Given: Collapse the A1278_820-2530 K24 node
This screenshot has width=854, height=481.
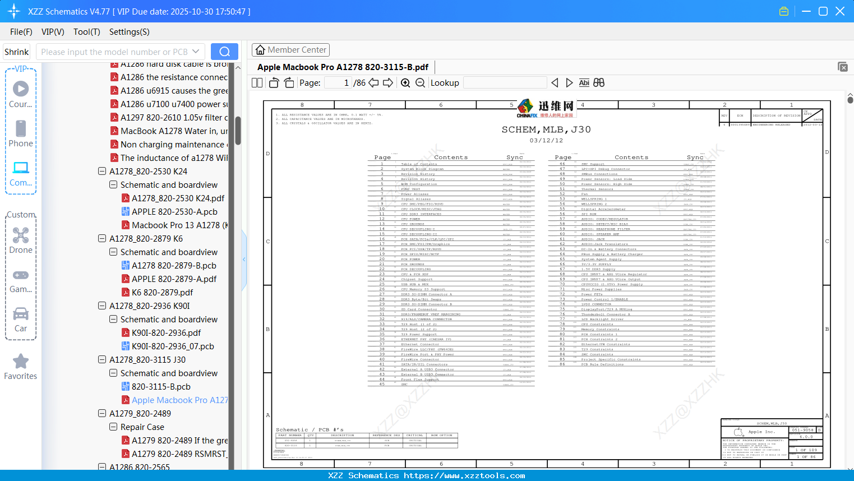Looking at the screenshot, I should [x=102, y=172].
